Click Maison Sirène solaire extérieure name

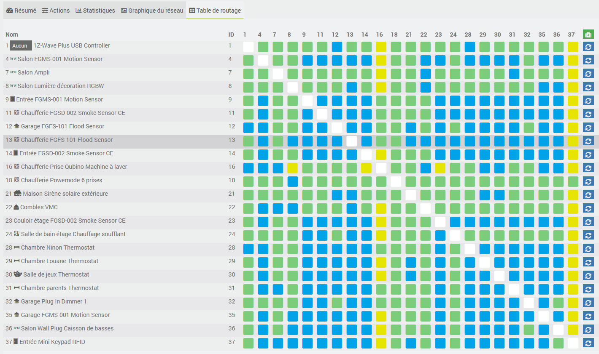tap(65, 194)
